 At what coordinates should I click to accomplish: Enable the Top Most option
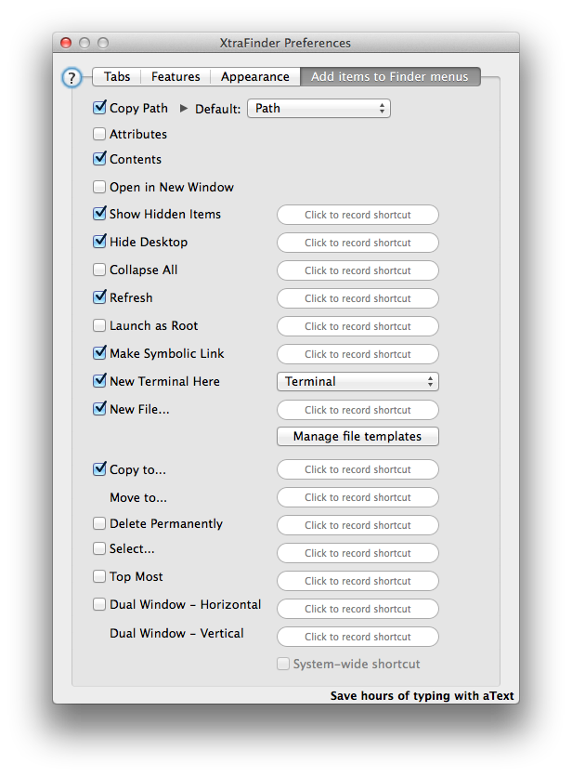(99, 576)
